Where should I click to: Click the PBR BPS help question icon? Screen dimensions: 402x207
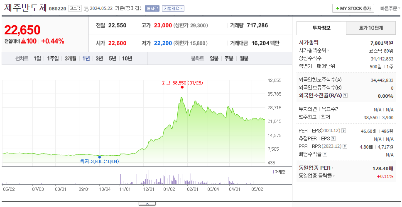tap(346, 147)
